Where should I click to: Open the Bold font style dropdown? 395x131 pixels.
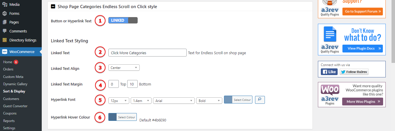209,101
